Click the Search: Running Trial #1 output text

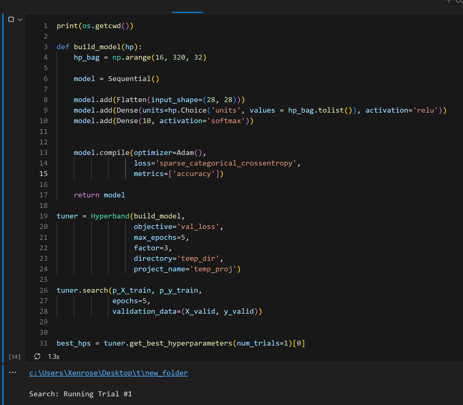click(x=80, y=394)
